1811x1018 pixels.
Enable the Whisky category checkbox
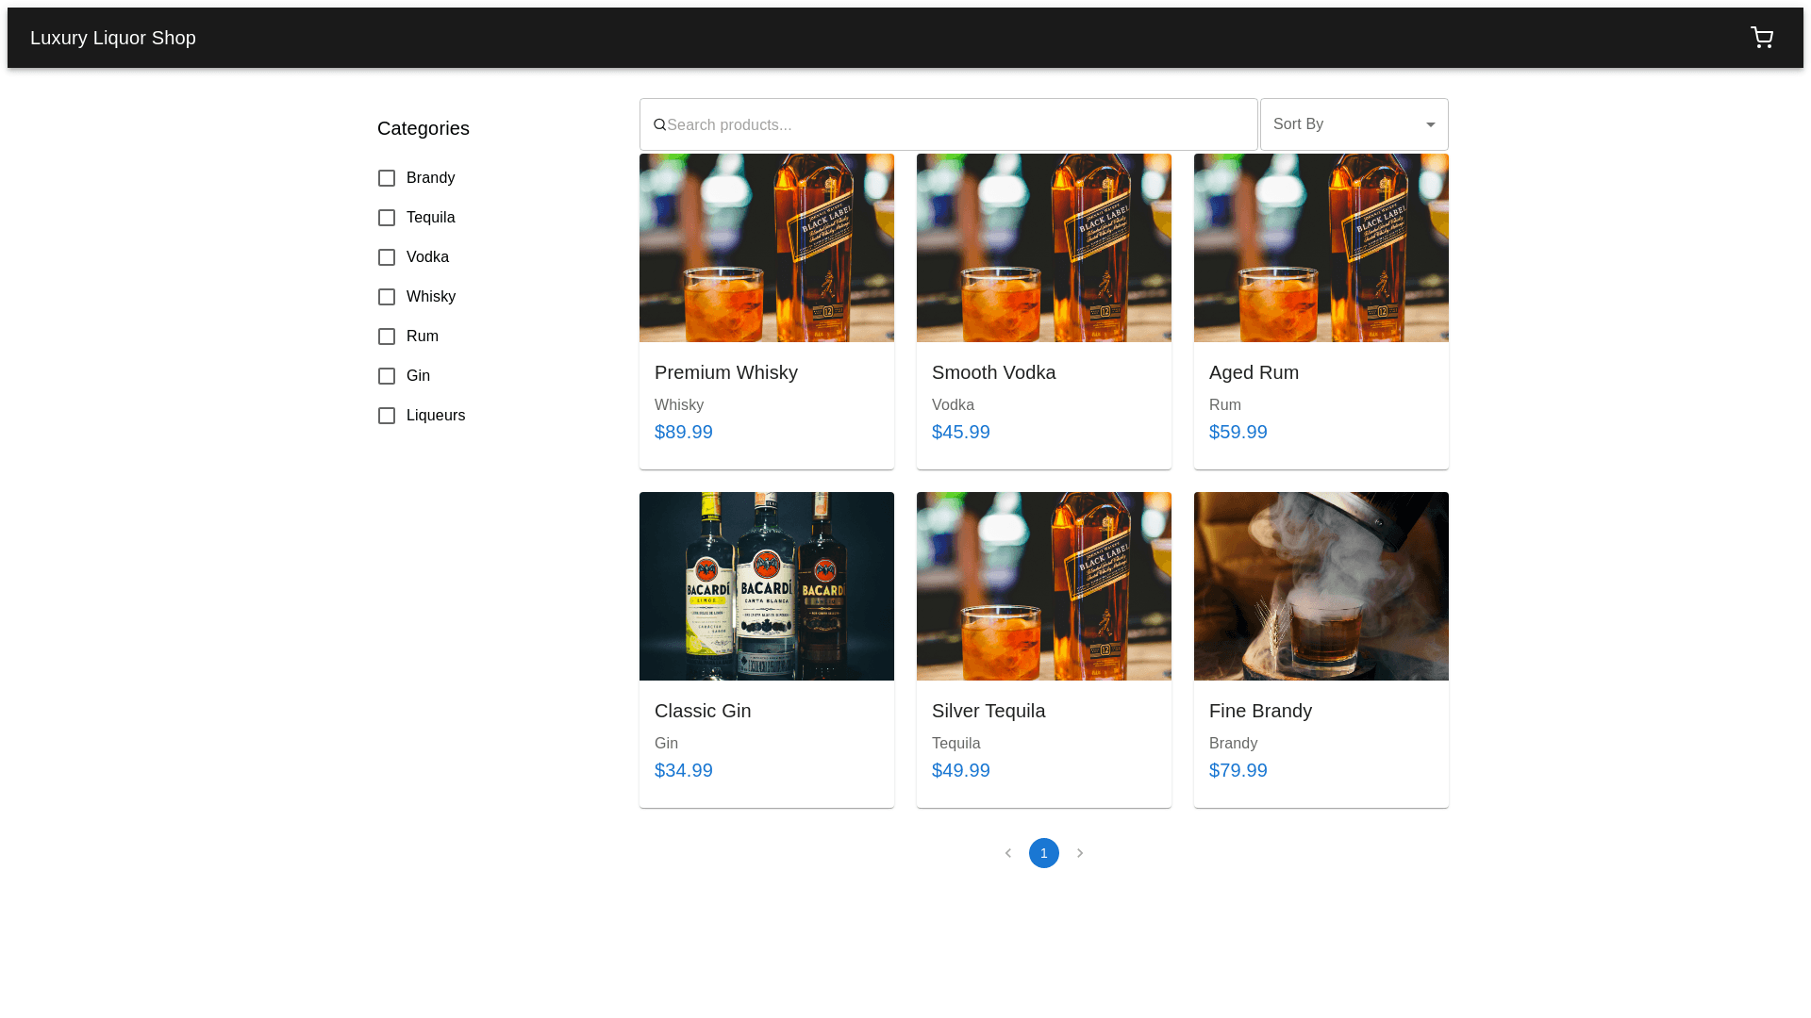click(387, 296)
